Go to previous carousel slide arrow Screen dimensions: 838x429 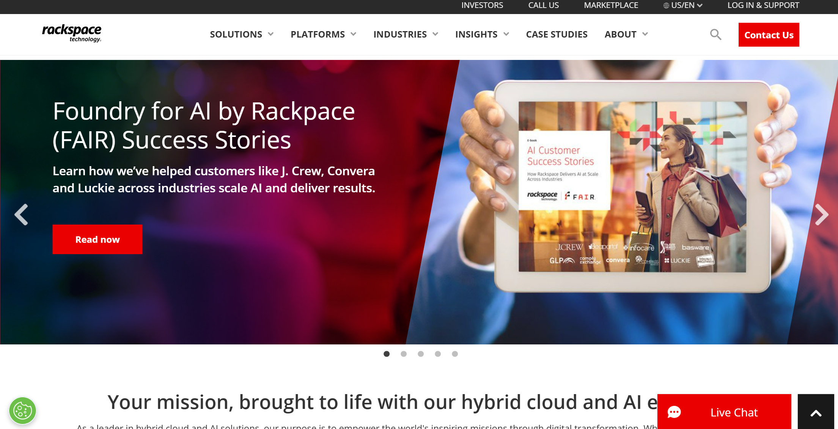[x=21, y=215]
